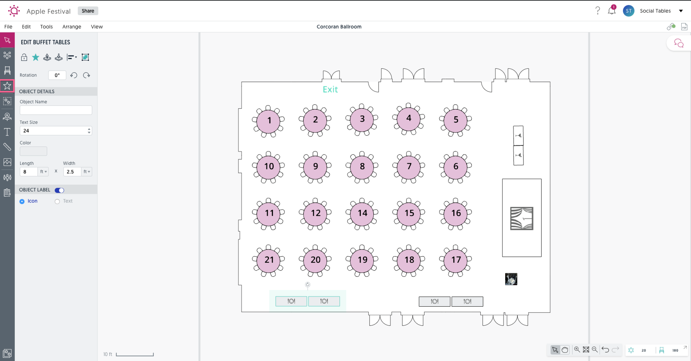Select the chair/furniture sidebar tool
This screenshot has width=691, height=361.
click(7, 71)
